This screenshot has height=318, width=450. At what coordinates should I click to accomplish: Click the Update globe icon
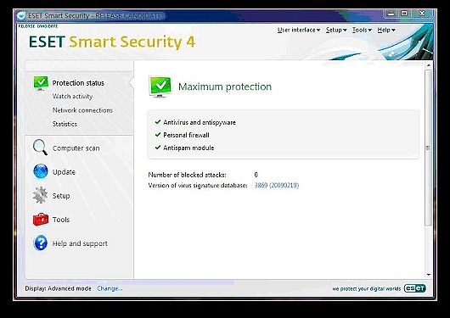click(x=41, y=171)
